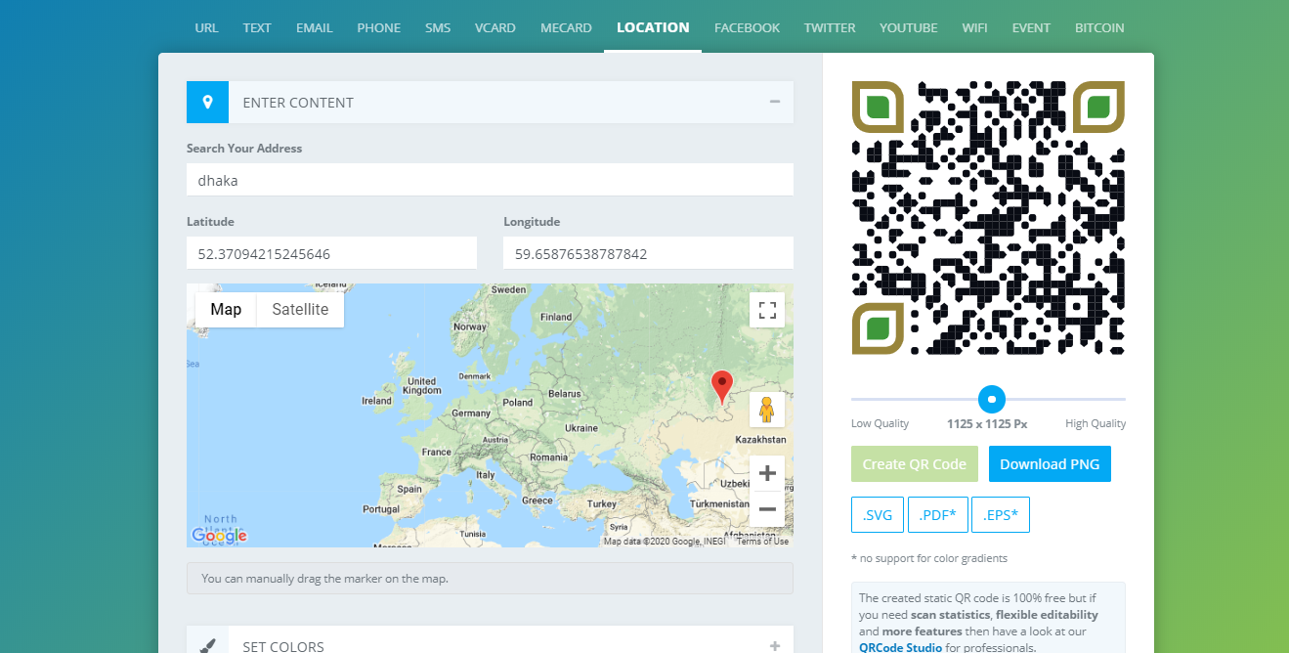This screenshot has height=653, width=1289.
Task: Go to the FACEBOOK tab
Action: coord(747,27)
